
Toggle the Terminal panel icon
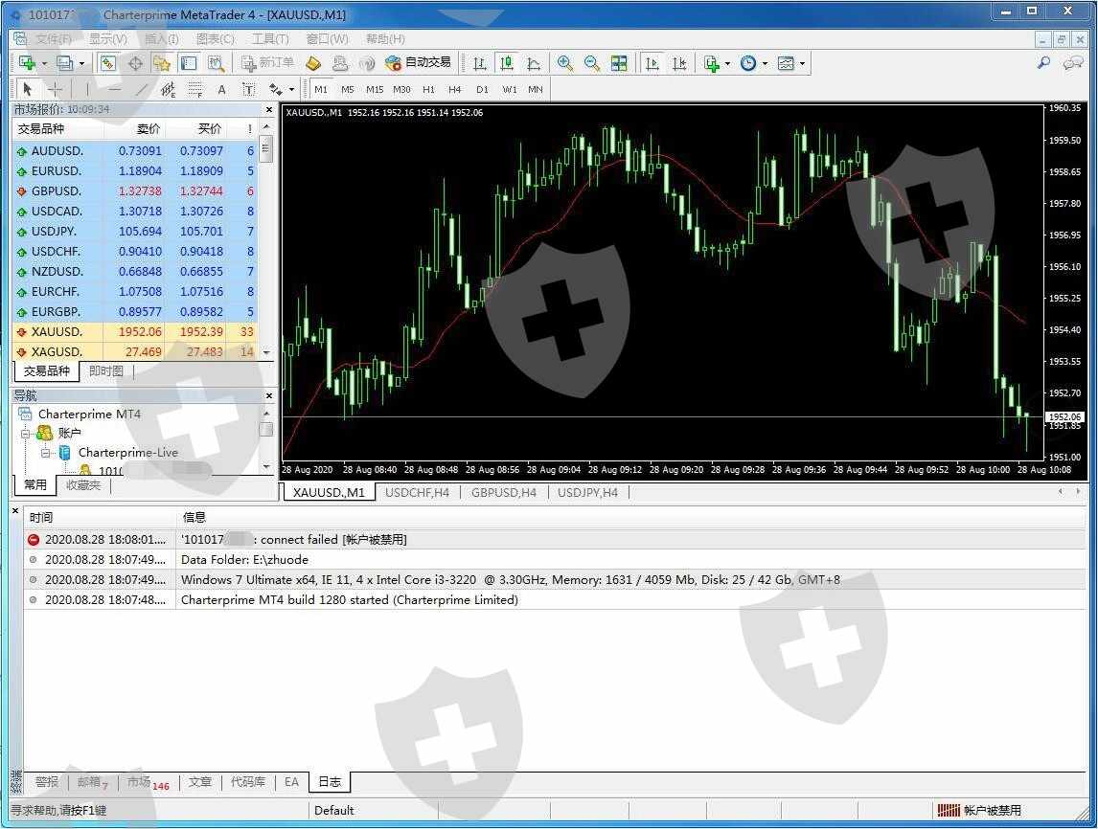tap(189, 63)
